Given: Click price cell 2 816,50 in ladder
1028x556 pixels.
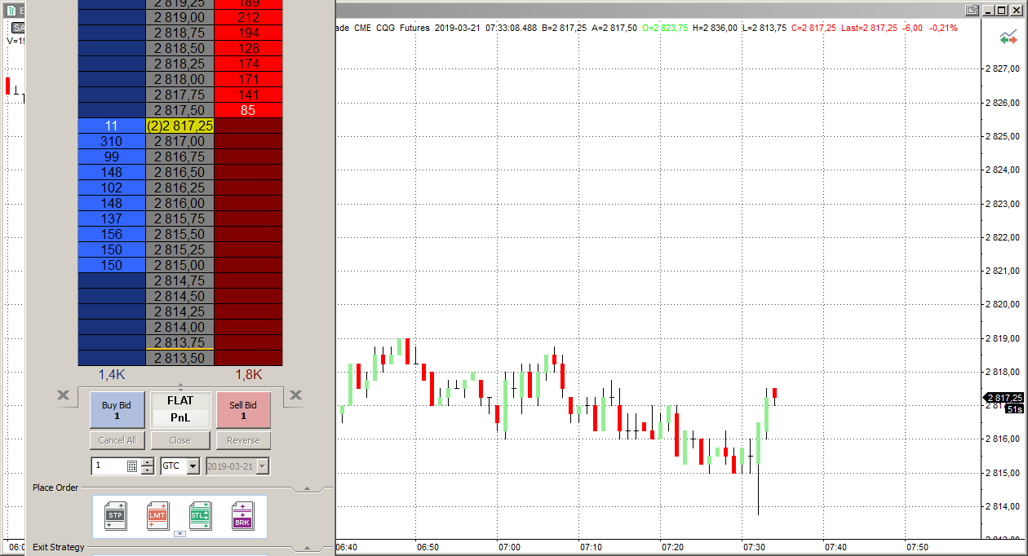Looking at the screenshot, I should (180, 173).
